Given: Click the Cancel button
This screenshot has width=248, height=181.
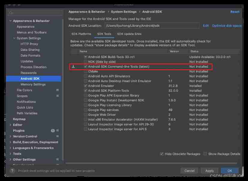Looking at the screenshot, I should (x=189, y=171).
